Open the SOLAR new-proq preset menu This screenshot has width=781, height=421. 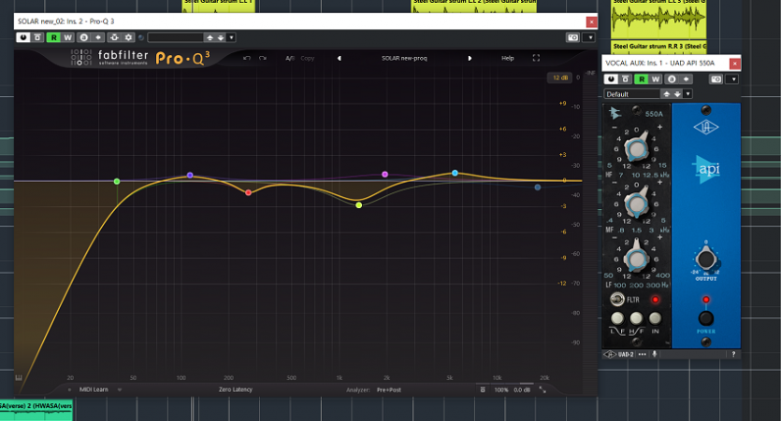pyautogui.click(x=404, y=58)
